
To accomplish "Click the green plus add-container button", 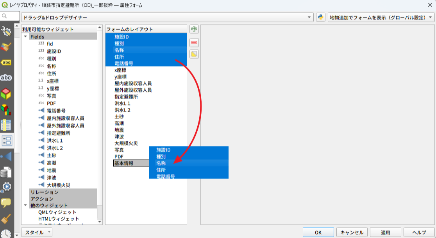I will point(194,29).
